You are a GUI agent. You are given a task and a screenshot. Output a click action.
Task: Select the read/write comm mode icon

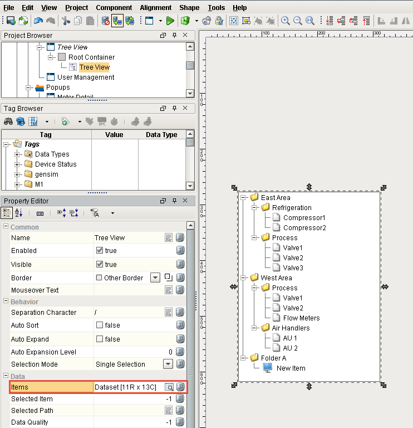click(130, 21)
